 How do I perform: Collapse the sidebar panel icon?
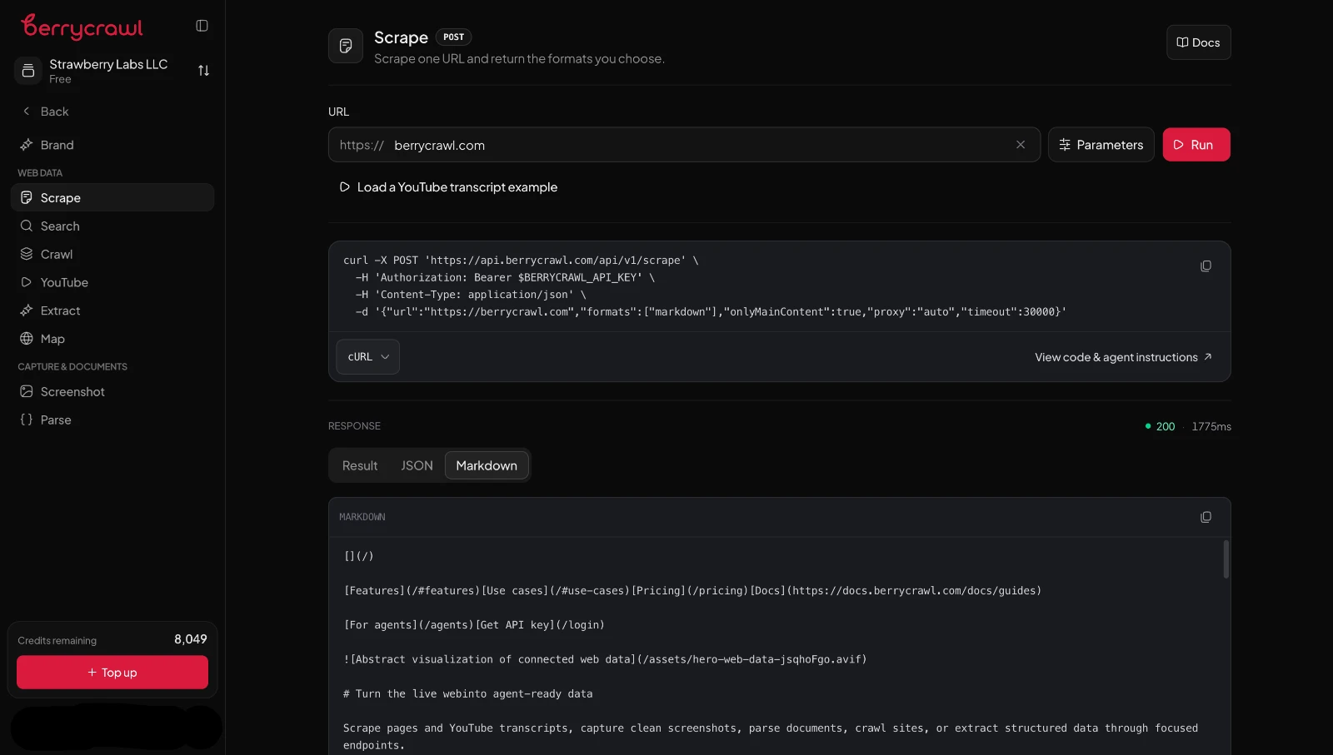click(202, 26)
